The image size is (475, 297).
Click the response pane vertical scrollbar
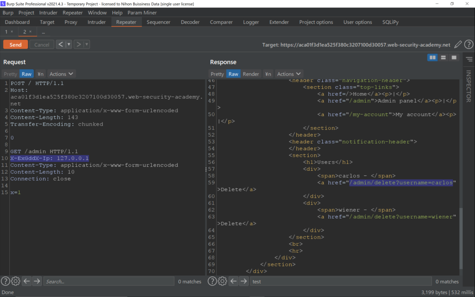[x=461, y=239]
